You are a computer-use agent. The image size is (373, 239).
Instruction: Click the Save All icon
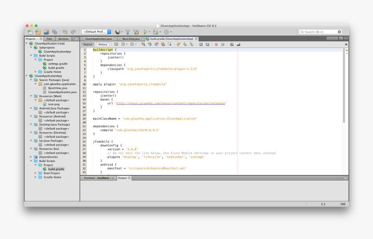(55, 32)
